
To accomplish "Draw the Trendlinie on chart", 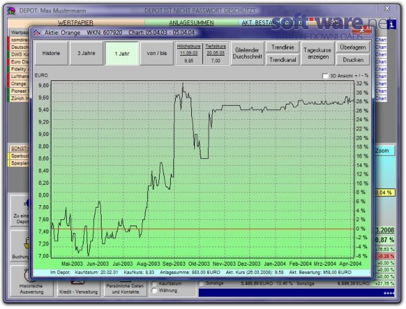I will (282, 48).
